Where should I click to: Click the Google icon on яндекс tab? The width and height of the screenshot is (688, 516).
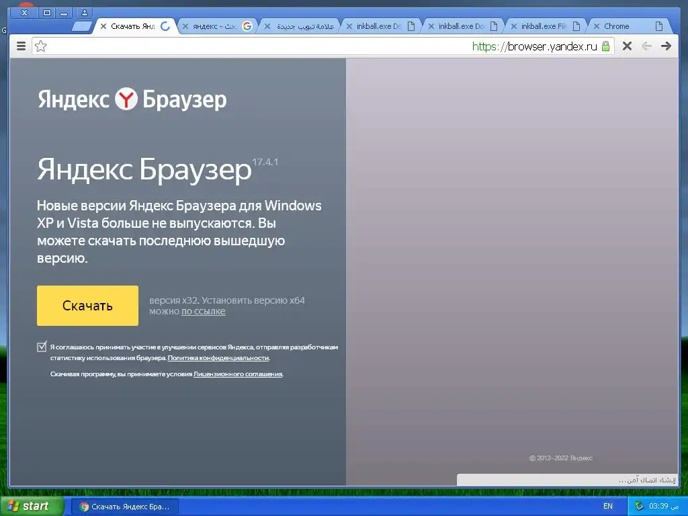tap(247, 26)
